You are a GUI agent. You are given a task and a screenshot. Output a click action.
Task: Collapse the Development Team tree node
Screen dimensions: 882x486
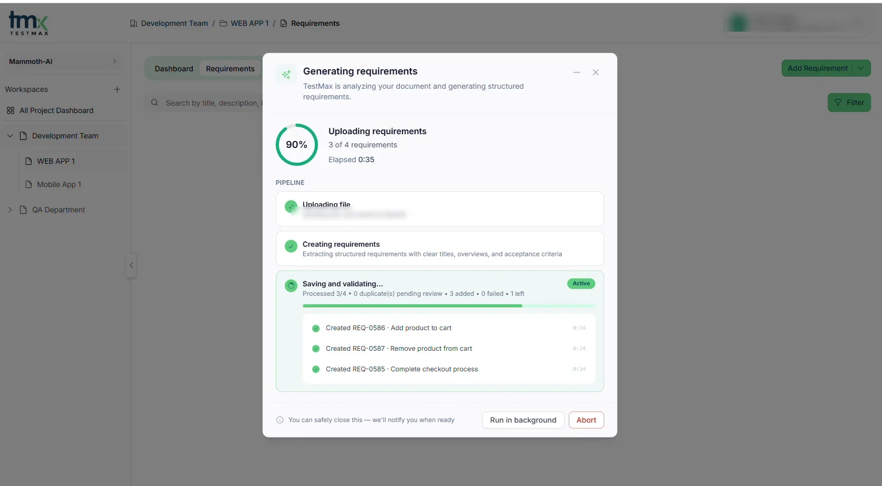coord(10,136)
